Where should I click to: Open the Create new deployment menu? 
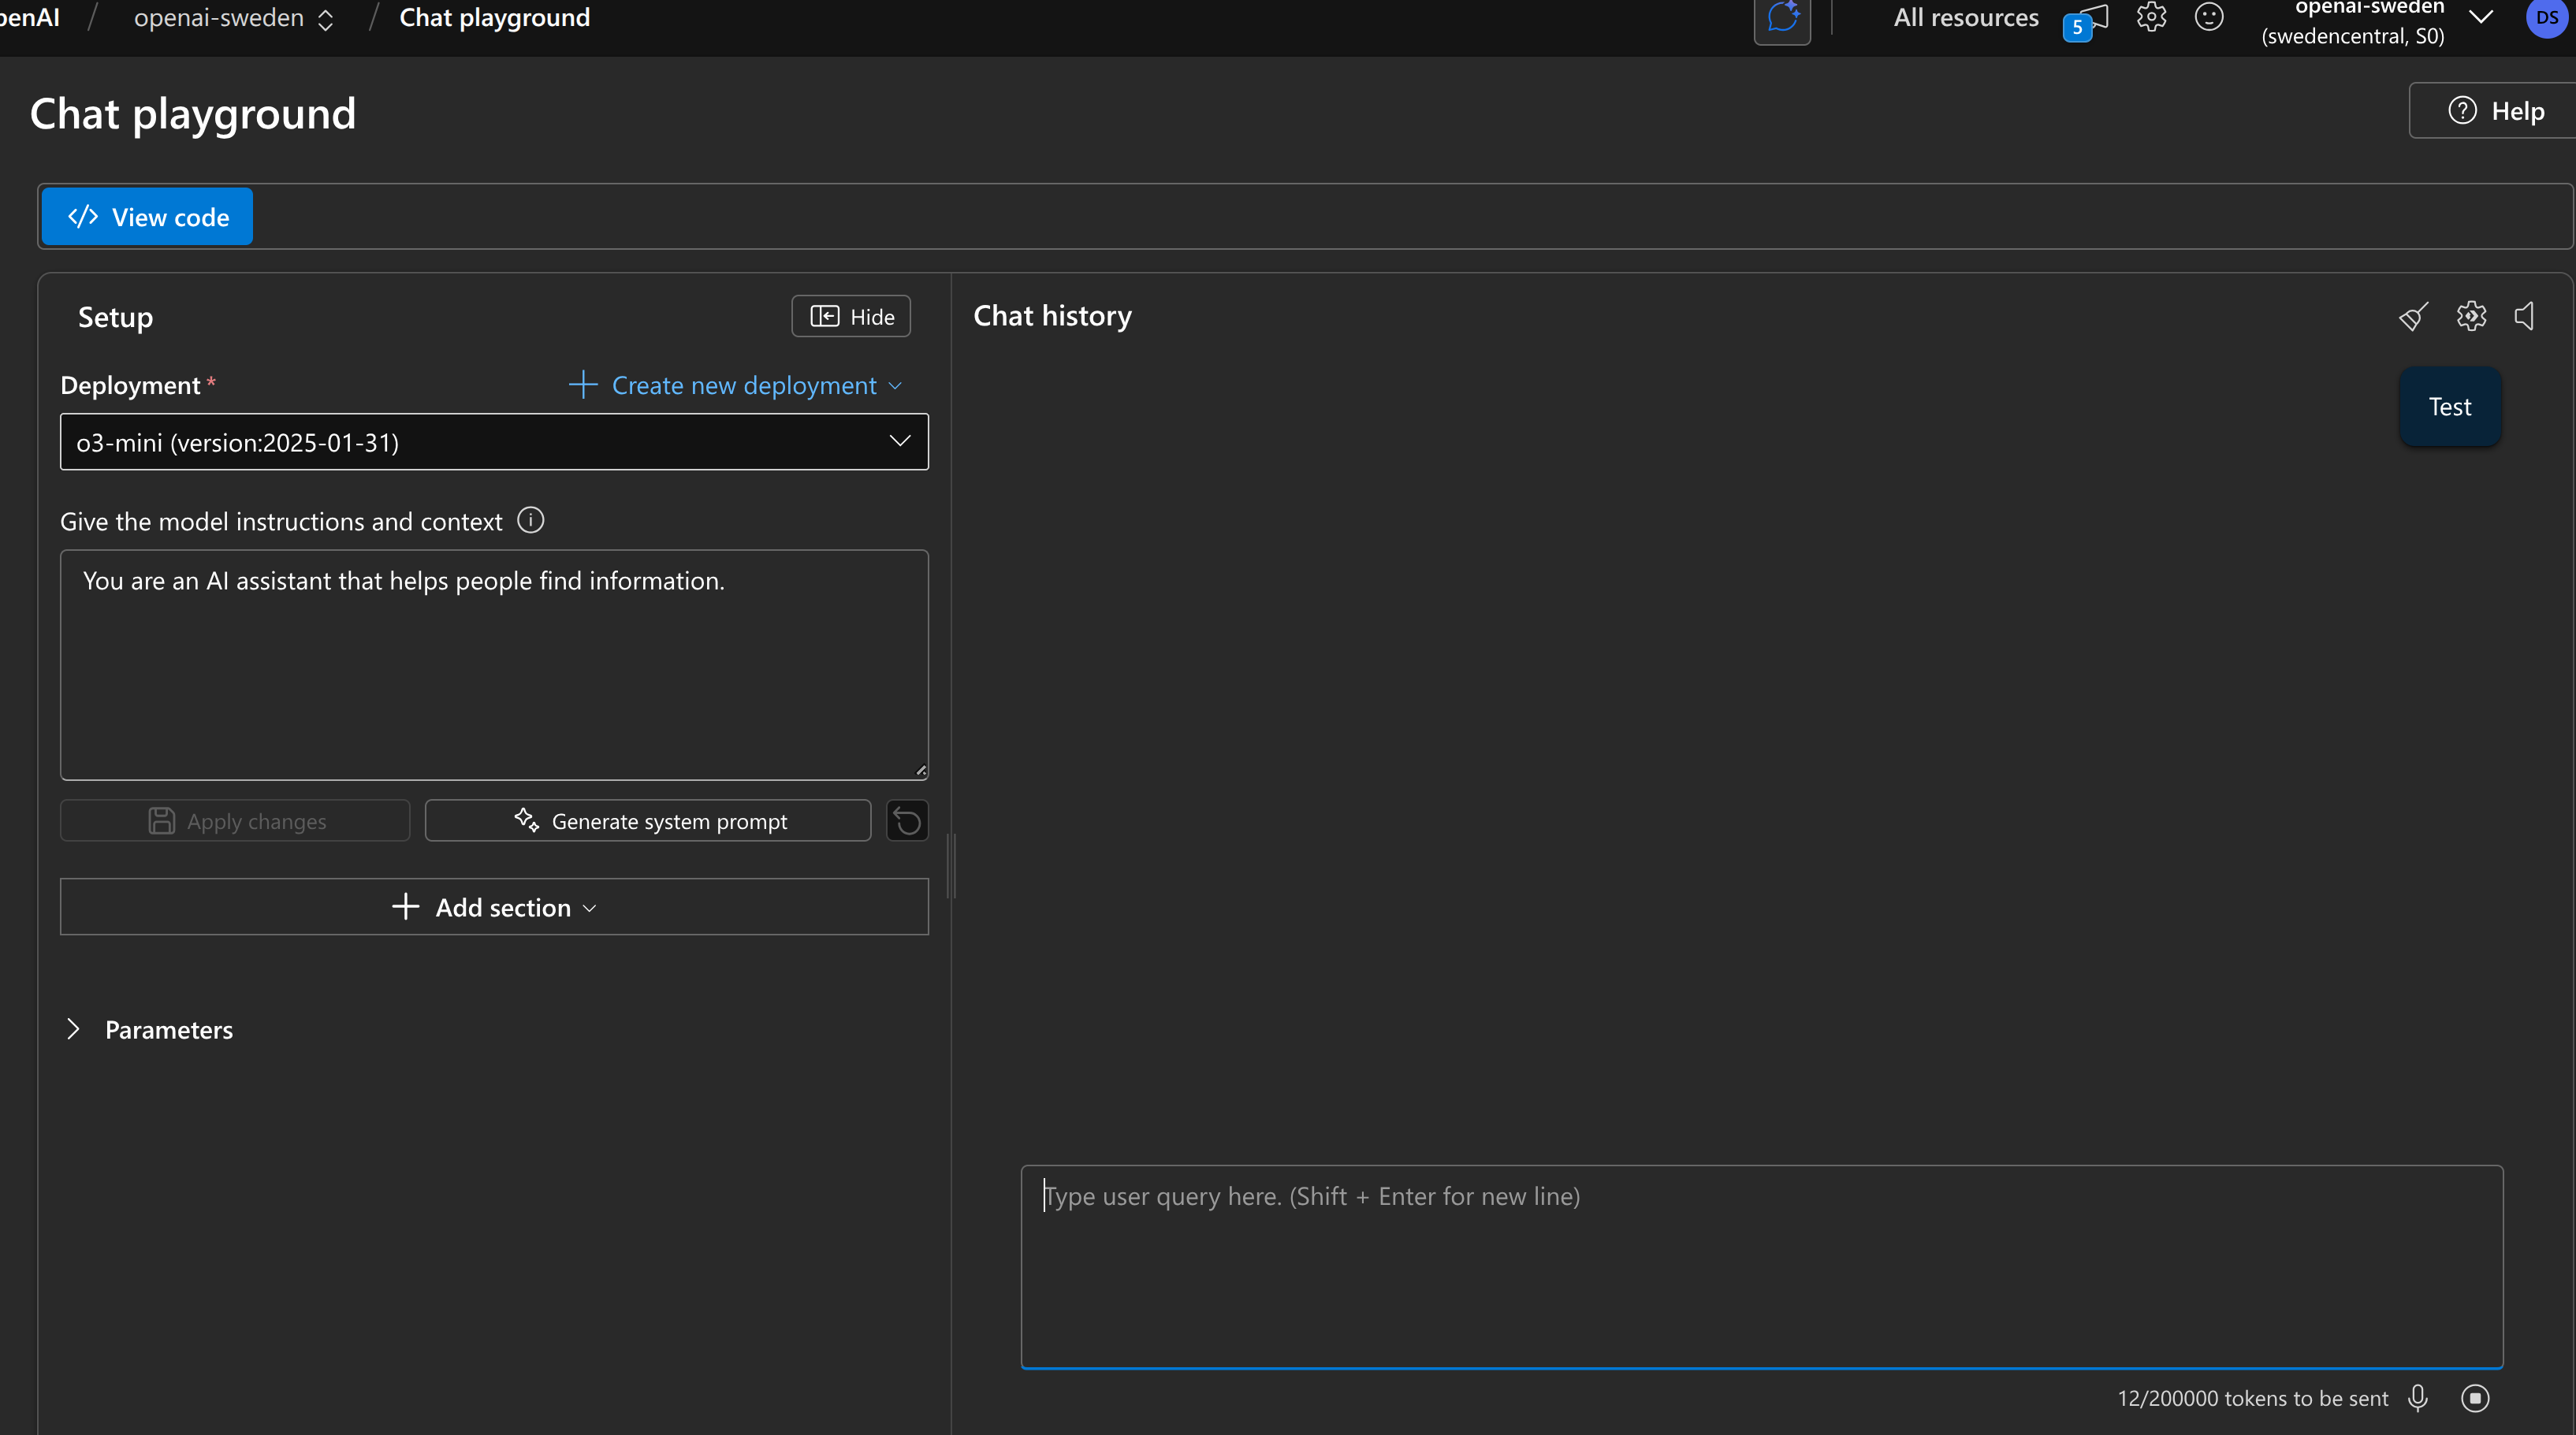click(x=735, y=385)
